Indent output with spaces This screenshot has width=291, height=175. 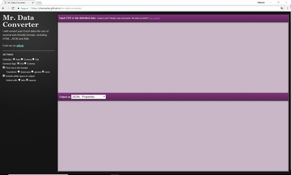tap(27, 80)
